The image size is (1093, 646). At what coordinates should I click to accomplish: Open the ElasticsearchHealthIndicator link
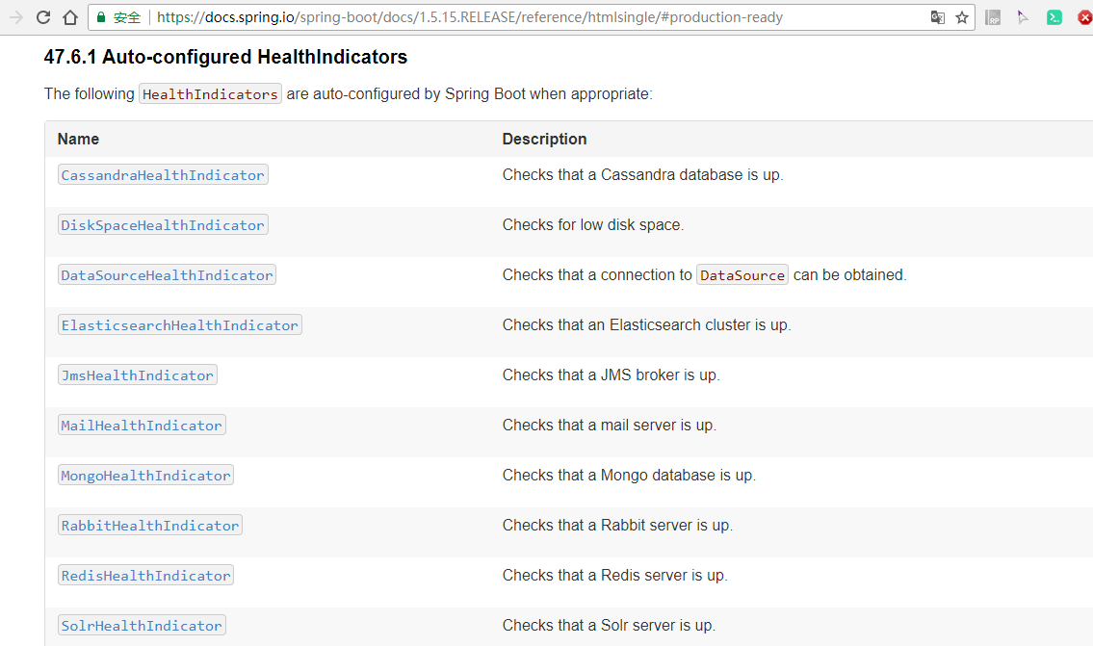tap(179, 324)
